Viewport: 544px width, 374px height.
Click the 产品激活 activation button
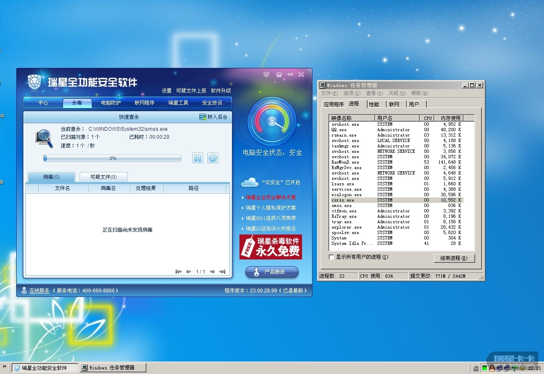tap(272, 272)
